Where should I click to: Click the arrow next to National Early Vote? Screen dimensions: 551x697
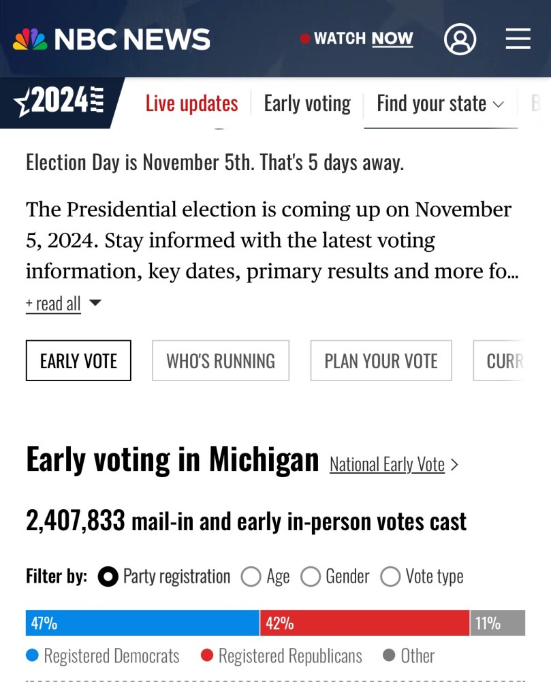pyautogui.click(x=454, y=465)
